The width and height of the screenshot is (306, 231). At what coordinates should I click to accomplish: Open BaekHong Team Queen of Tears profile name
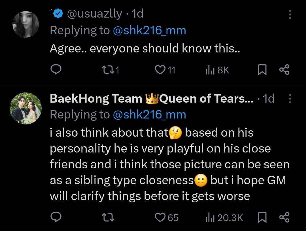[152, 98]
